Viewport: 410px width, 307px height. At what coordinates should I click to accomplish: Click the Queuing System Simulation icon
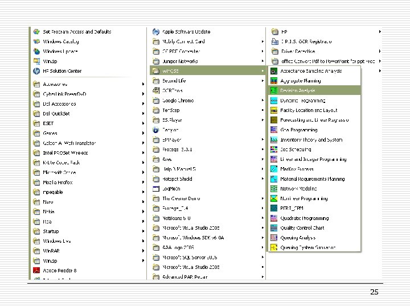pyautogui.click(x=274, y=247)
